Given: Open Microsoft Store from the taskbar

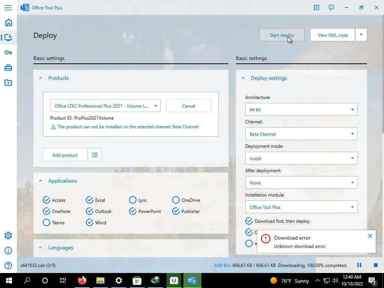Looking at the screenshot, I should [x=137, y=280].
